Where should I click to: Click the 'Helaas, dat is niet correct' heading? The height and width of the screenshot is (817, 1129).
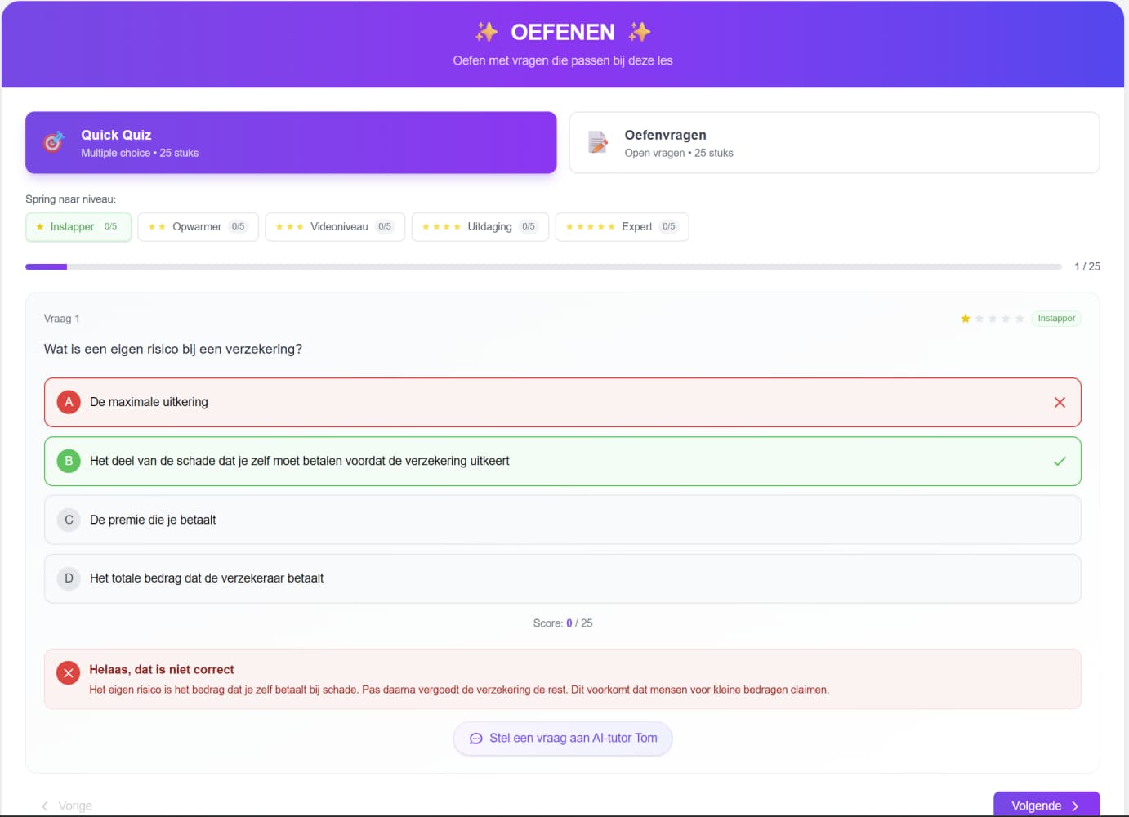click(162, 670)
